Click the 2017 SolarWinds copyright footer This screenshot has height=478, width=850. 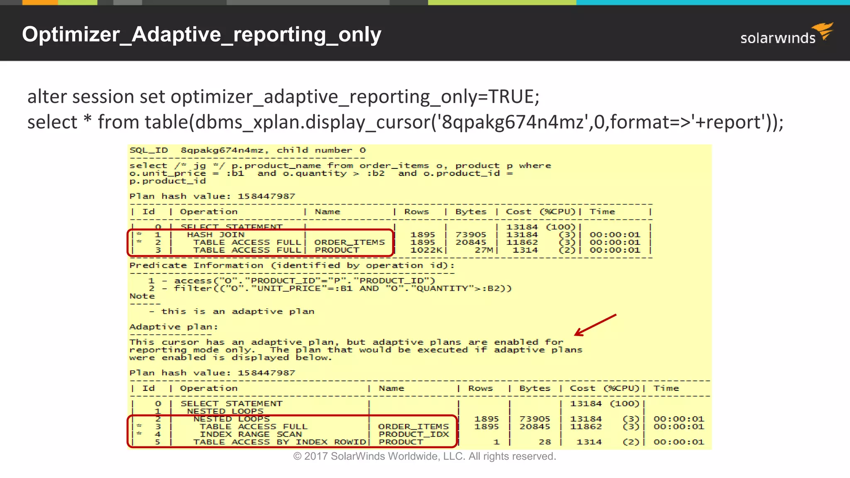click(425, 456)
